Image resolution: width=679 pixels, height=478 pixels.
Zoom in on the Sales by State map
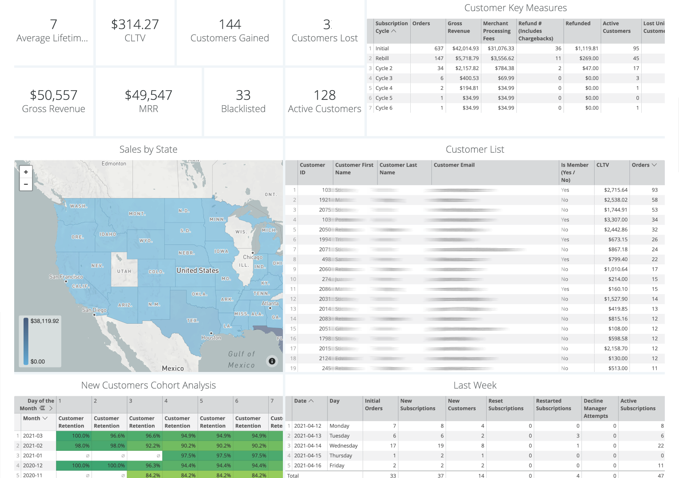[x=26, y=172]
